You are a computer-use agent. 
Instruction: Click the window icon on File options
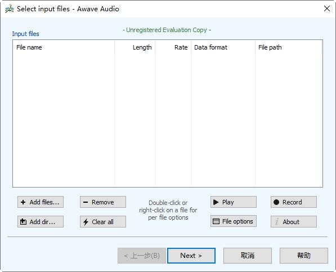(x=216, y=221)
